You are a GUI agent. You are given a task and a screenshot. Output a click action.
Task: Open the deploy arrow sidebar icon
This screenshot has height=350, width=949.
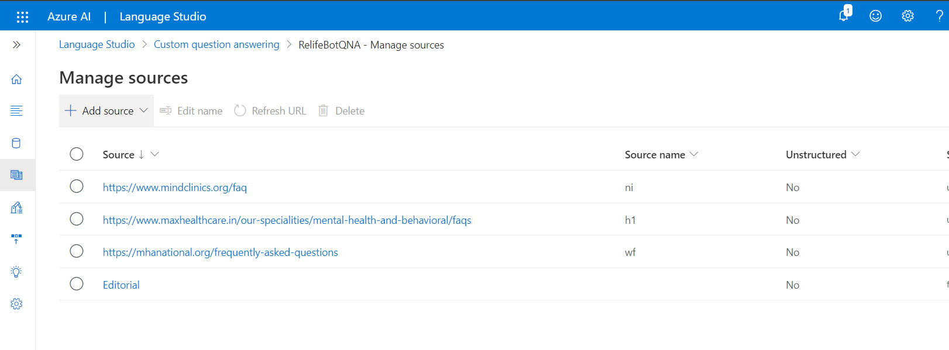[x=16, y=239]
